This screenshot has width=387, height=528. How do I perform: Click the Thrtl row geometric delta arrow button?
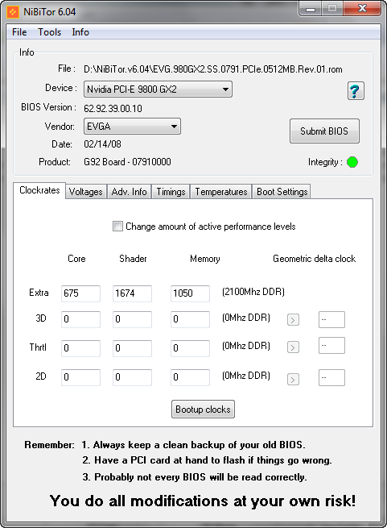(293, 347)
